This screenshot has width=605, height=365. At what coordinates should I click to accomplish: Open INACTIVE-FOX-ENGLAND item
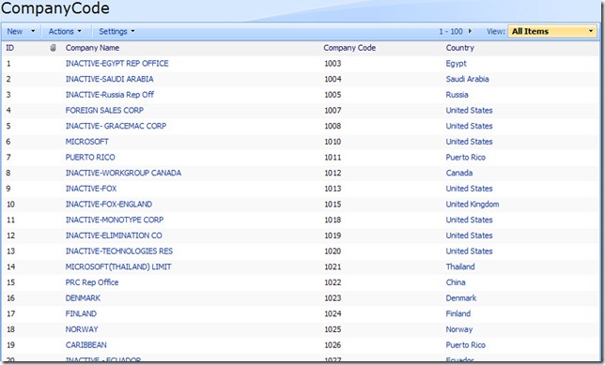tap(109, 205)
